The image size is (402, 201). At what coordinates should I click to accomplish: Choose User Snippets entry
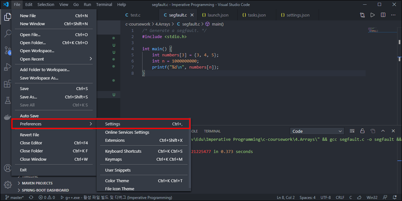[x=143, y=170]
